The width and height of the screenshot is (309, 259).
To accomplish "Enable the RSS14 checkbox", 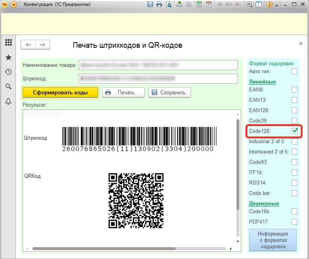I will (294, 183).
